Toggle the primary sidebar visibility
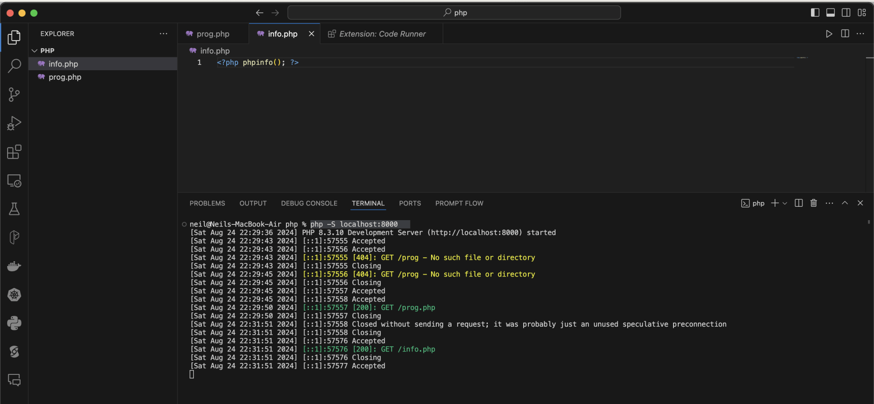874x404 pixels. tap(815, 13)
